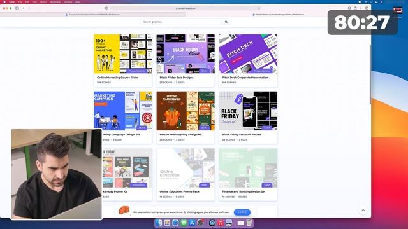408x229 pixels.
Task: Toggle the Safari sidebar button
Action: click(17, 8)
